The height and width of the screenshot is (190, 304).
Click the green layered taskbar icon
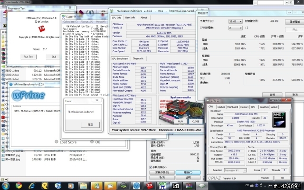pos(123,186)
